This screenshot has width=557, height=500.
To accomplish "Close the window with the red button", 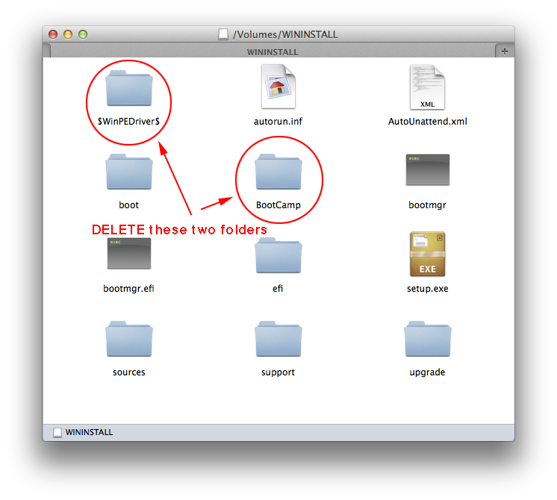I will [53, 34].
